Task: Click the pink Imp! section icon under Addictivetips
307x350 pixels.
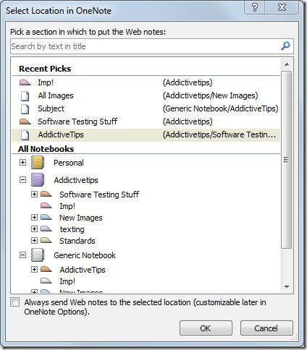Action: [x=46, y=205]
